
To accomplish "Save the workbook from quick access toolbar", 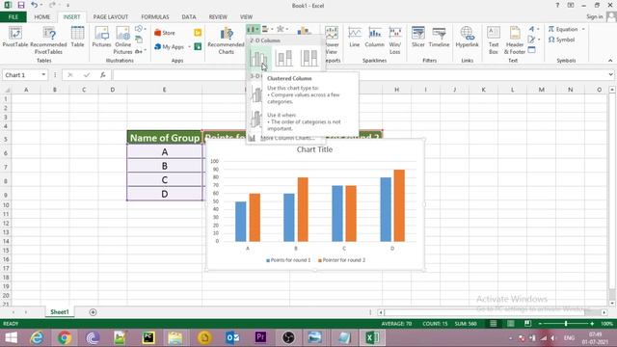I will tap(21, 5).
